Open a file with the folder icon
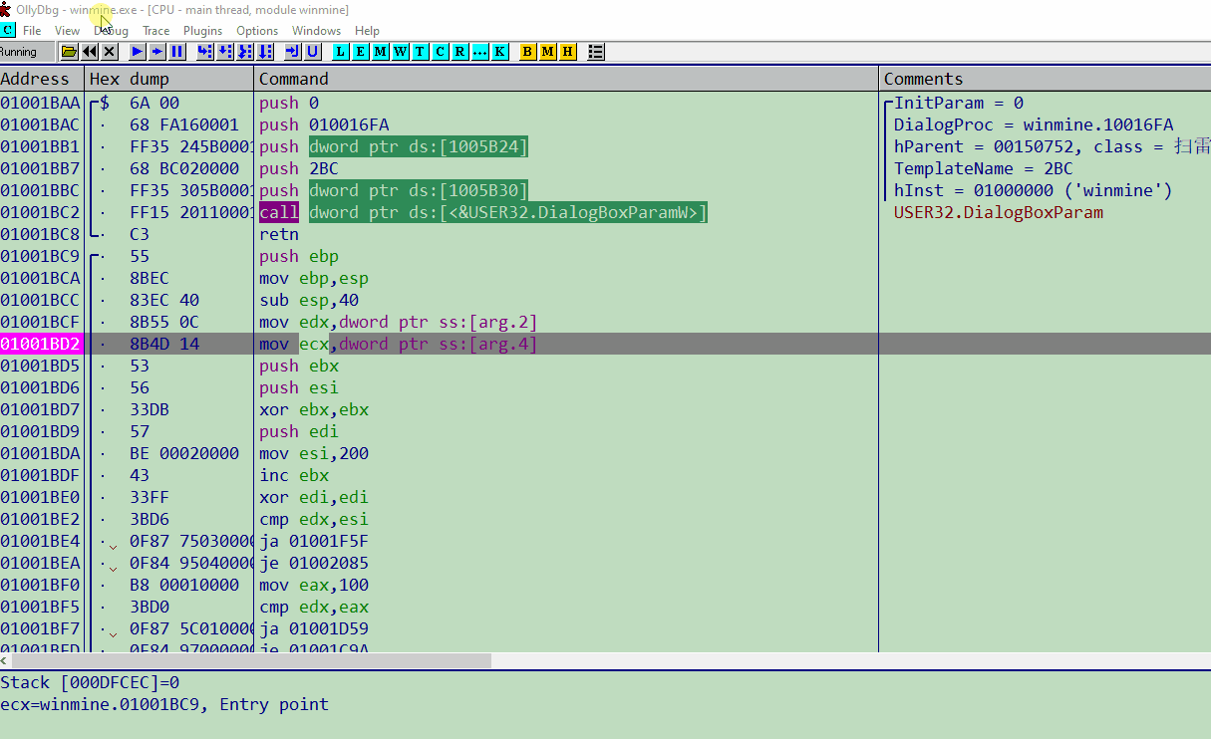1211x739 pixels. click(x=69, y=51)
